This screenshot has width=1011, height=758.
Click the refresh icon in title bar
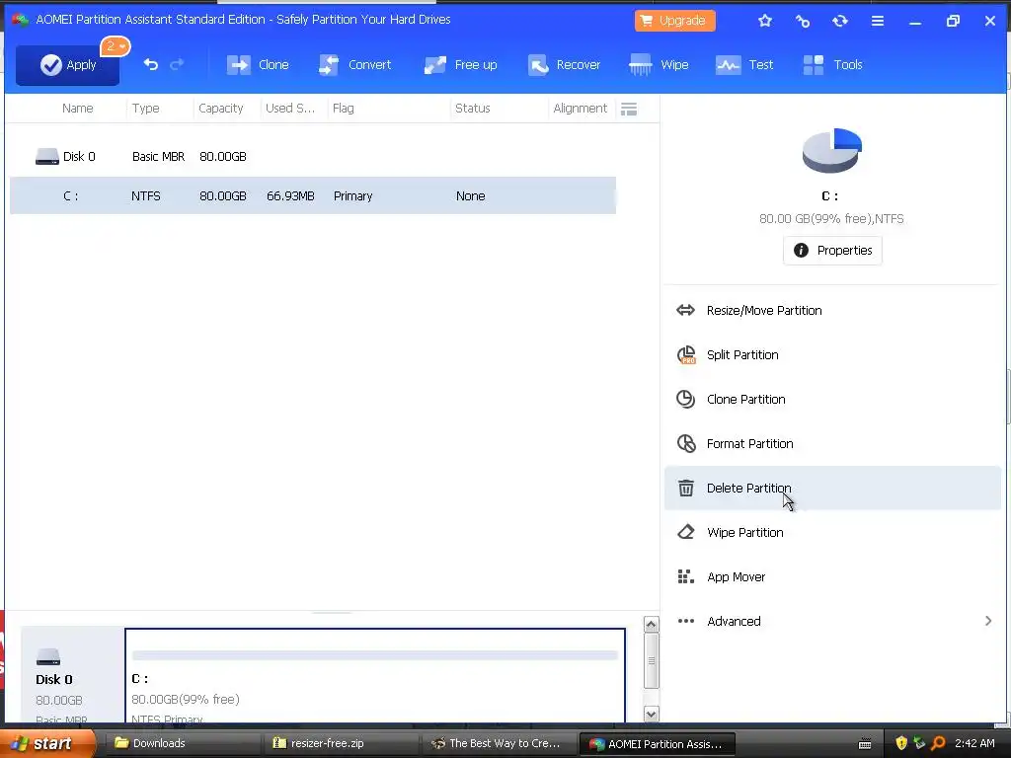pos(840,21)
